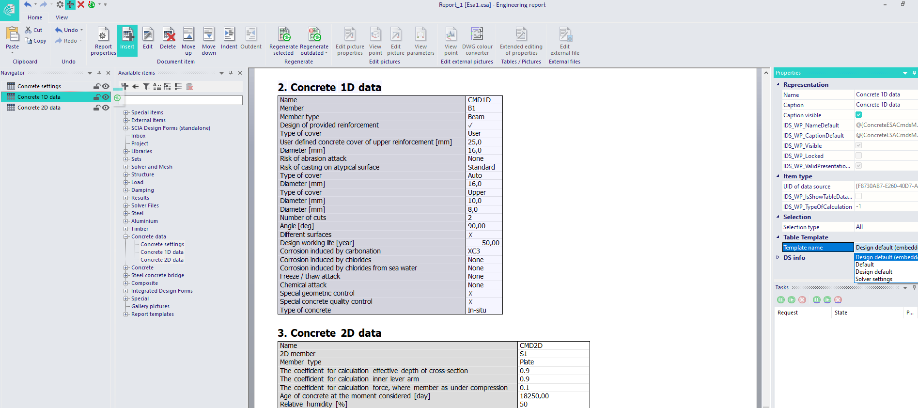Screen dimensions: 918x408
Task: Toggle the IDS_WP_Locked checkbox
Action: [858, 156]
